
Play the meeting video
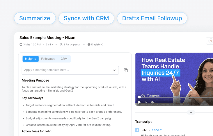click(139, 102)
